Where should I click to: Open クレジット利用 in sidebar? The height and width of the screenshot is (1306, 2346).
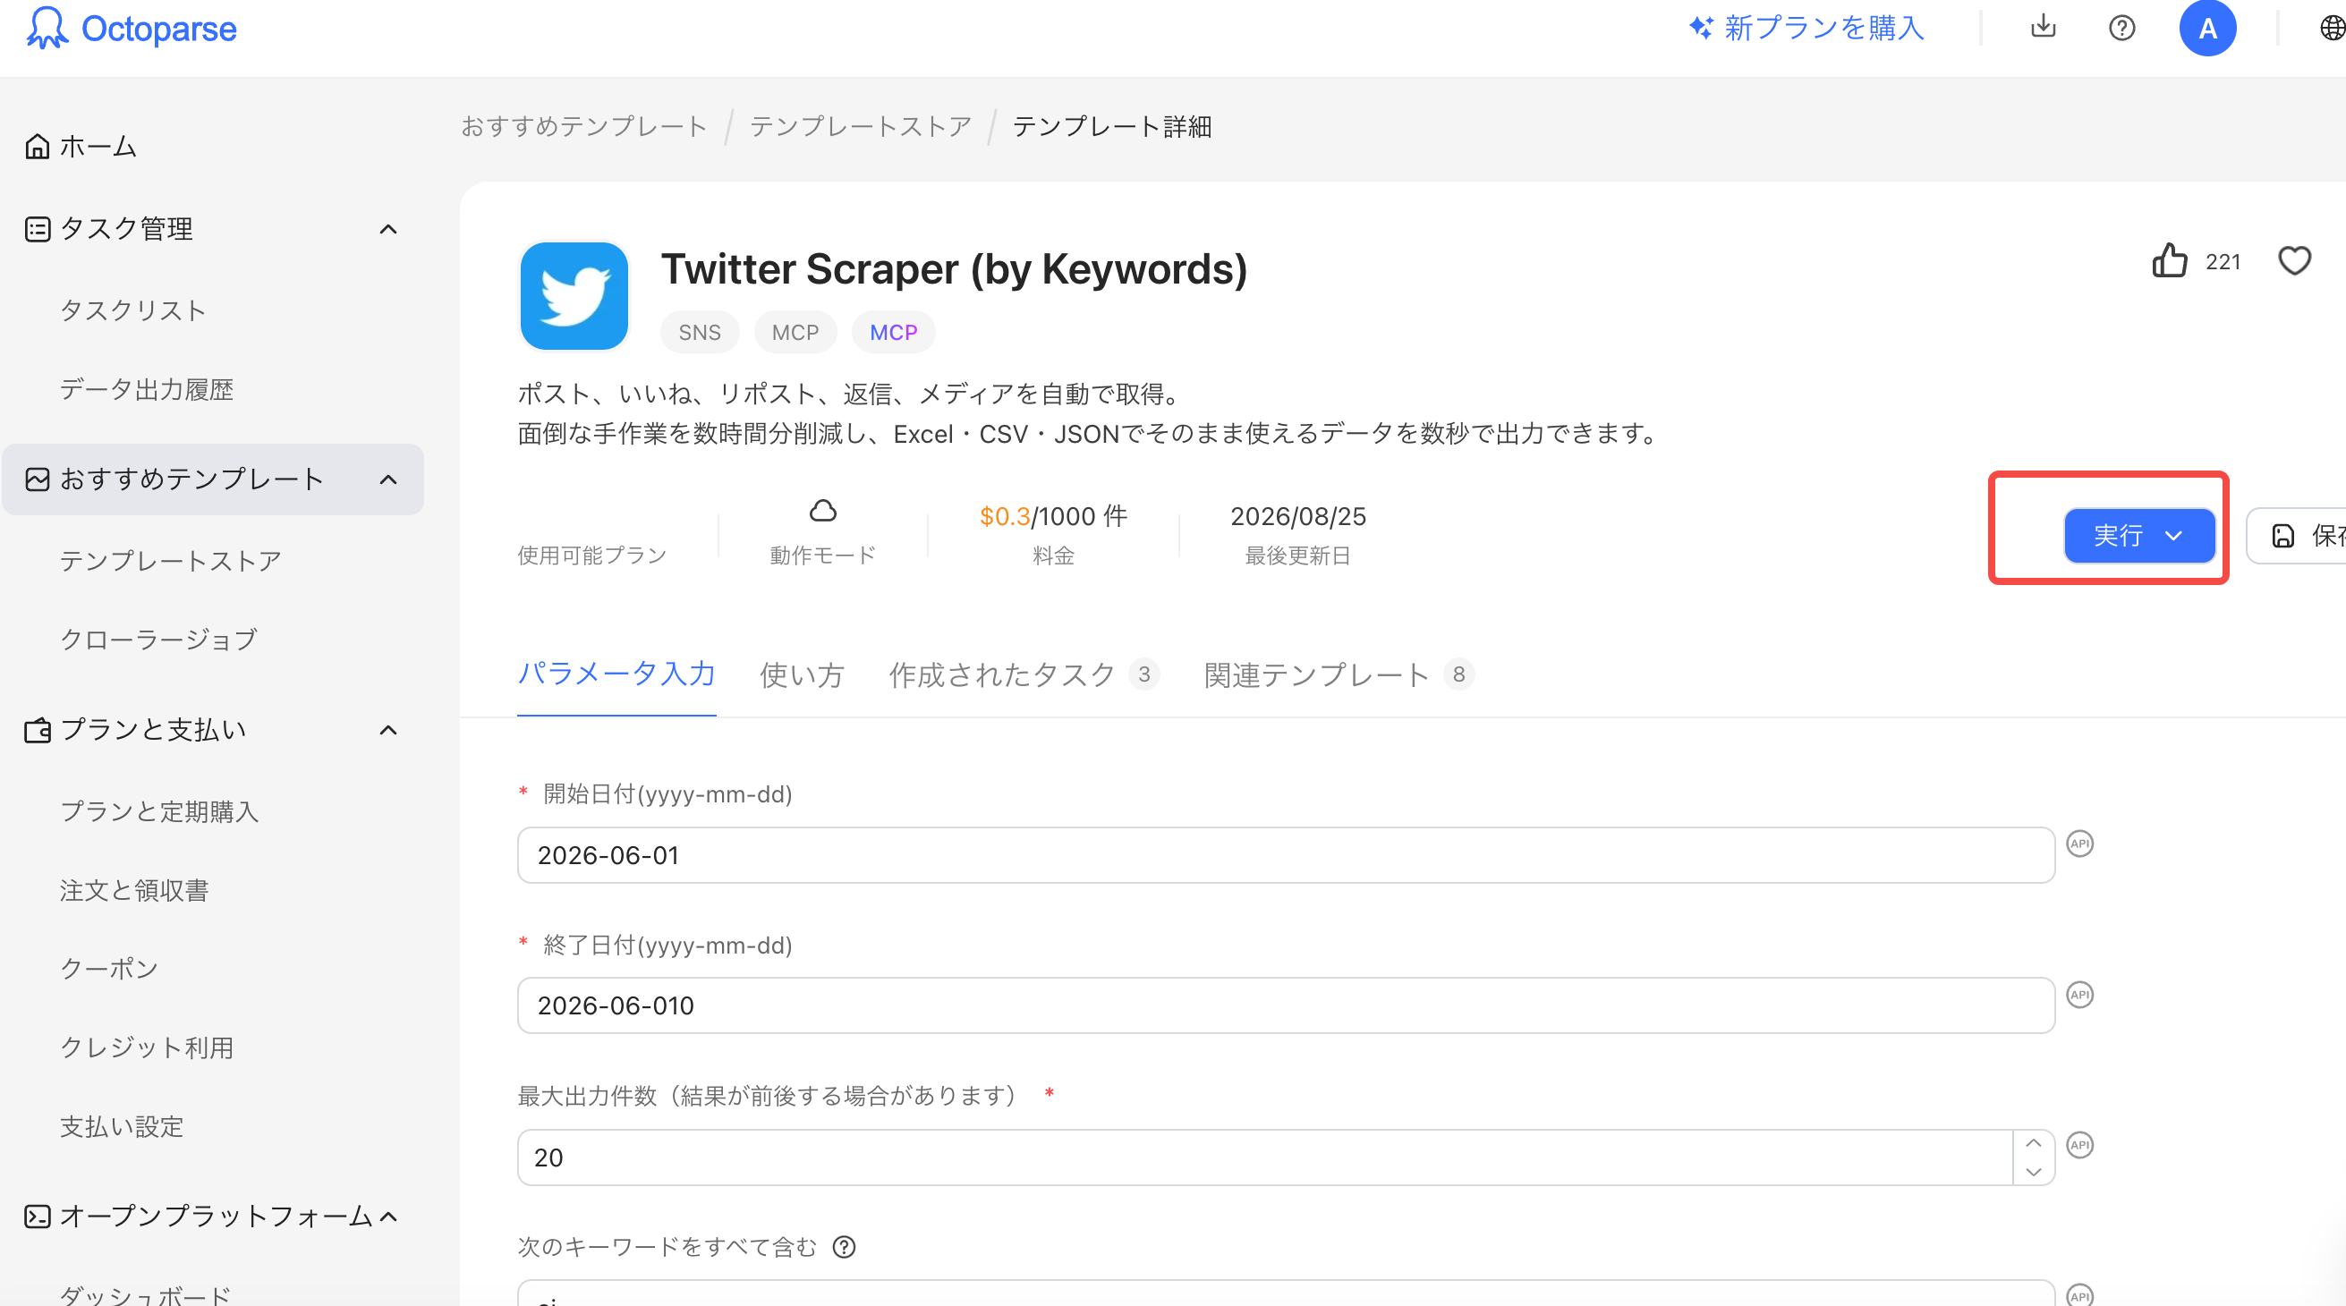click(x=147, y=1047)
